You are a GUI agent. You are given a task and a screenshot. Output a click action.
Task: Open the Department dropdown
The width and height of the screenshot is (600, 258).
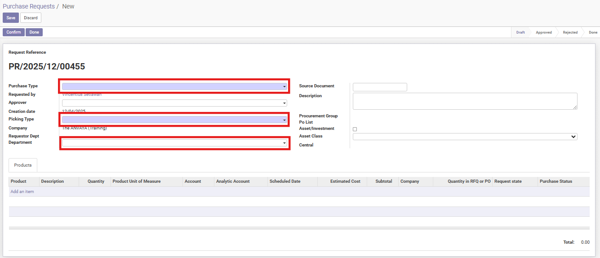click(x=174, y=143)
